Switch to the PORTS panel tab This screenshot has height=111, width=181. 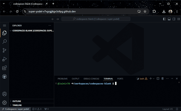[x=120, y=79]
